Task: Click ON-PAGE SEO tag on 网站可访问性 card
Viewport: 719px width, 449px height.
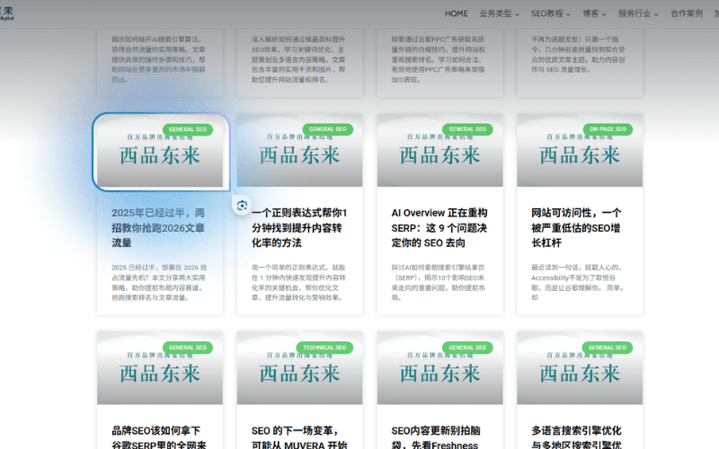Action: tap(608, 129)
